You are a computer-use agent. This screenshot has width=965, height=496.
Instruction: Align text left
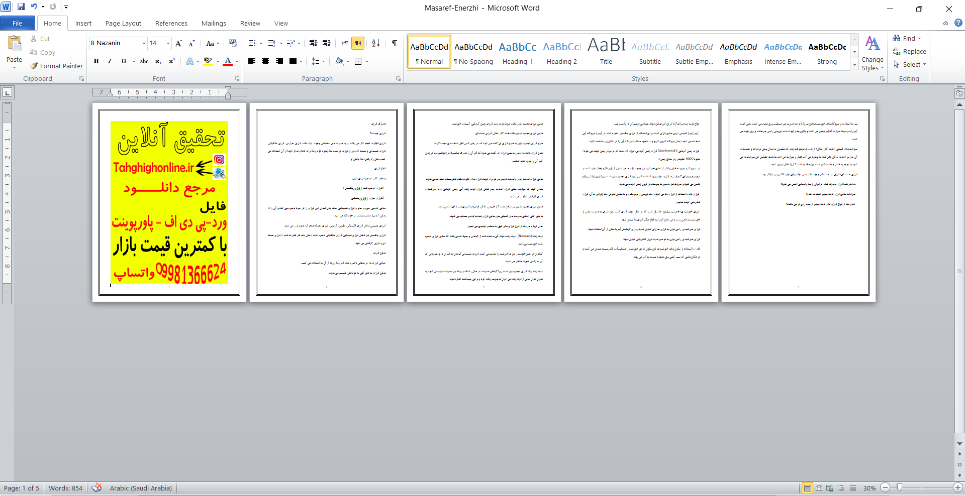point(252,61)
